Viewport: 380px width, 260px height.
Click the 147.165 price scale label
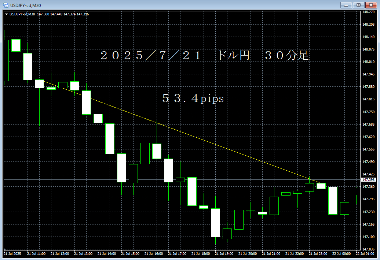[x=368, y=224]
